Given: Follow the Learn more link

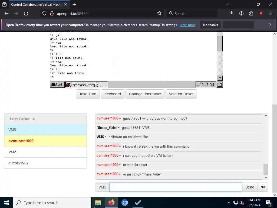Looking at the screenshot, I should click(187, 25).
